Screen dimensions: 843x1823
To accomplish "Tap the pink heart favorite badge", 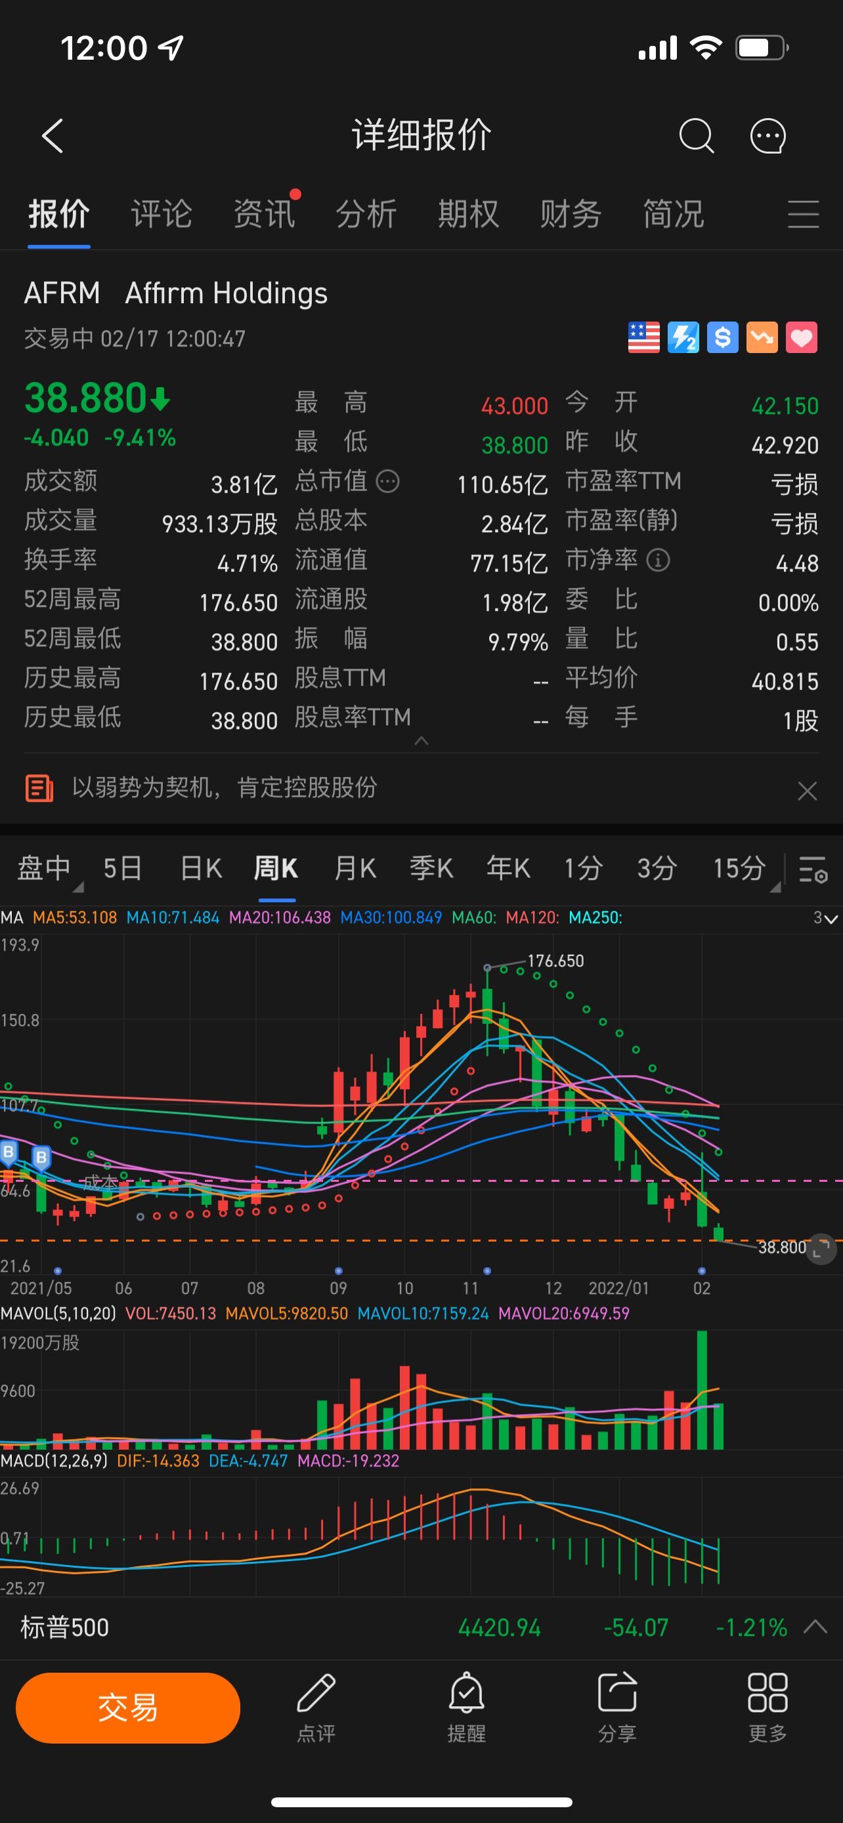I will (x=801, y=337).
